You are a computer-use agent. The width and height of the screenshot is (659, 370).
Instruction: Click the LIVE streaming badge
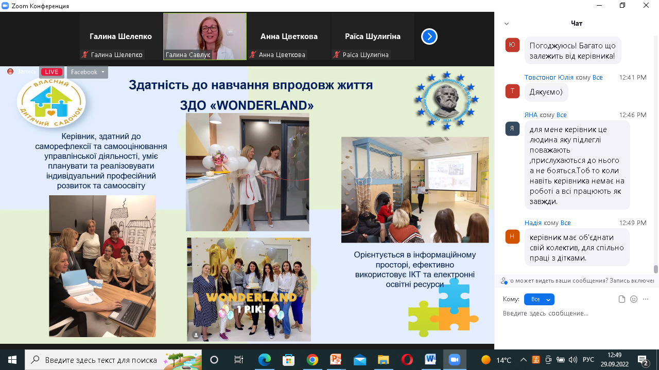(x=51, y=72)
